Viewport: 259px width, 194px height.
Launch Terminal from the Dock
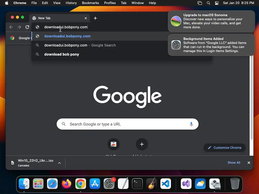click(137, 184)
